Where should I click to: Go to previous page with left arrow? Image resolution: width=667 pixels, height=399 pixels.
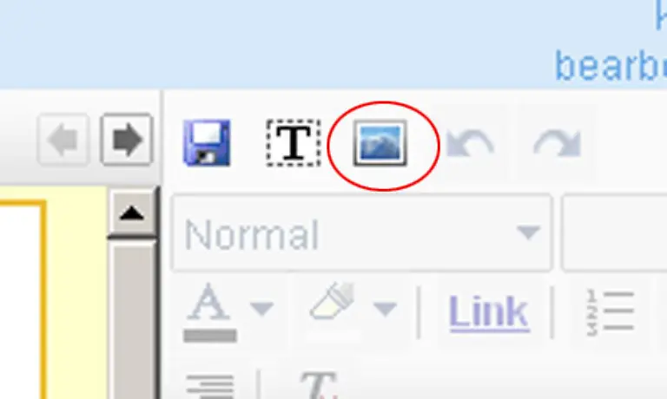[63, 140]
